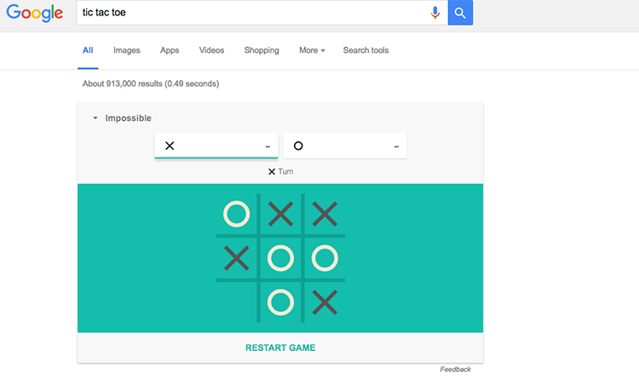Switch to the Videos tab
639x385 pixels.
(211, 50)
